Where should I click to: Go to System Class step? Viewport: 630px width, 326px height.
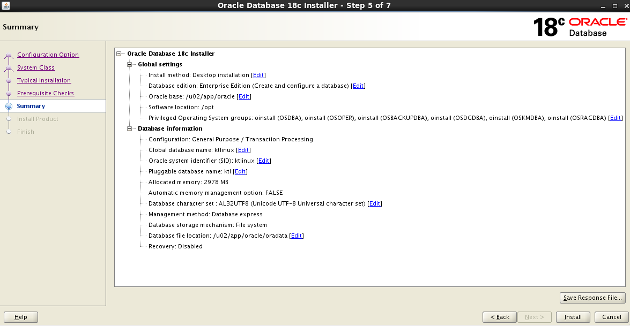tap(36, 67)
